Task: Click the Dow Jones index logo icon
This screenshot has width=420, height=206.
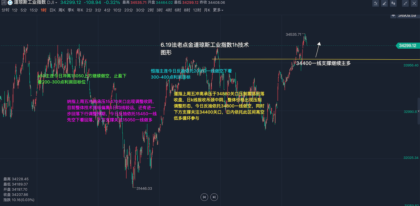Action: pyautogui.click(x=10, y=3)
